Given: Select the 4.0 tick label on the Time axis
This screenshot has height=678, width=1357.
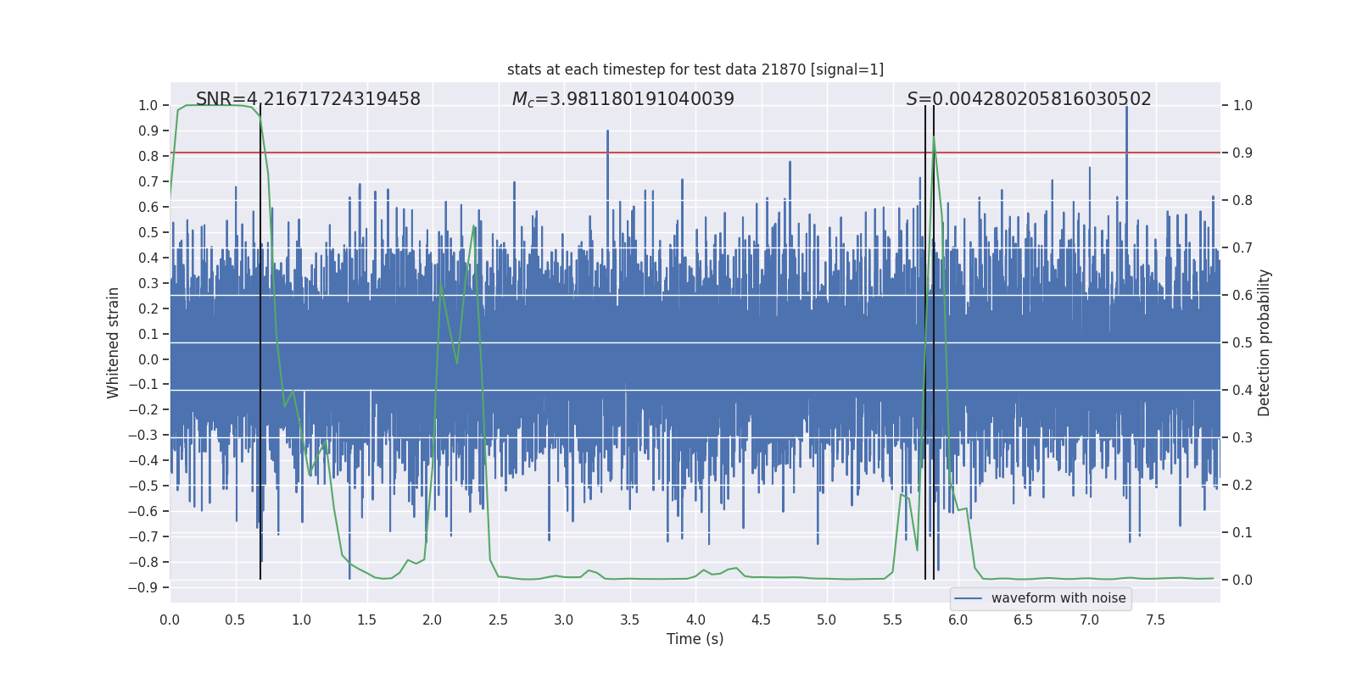Looking at the screenshot, I should (x=695, y=620).
